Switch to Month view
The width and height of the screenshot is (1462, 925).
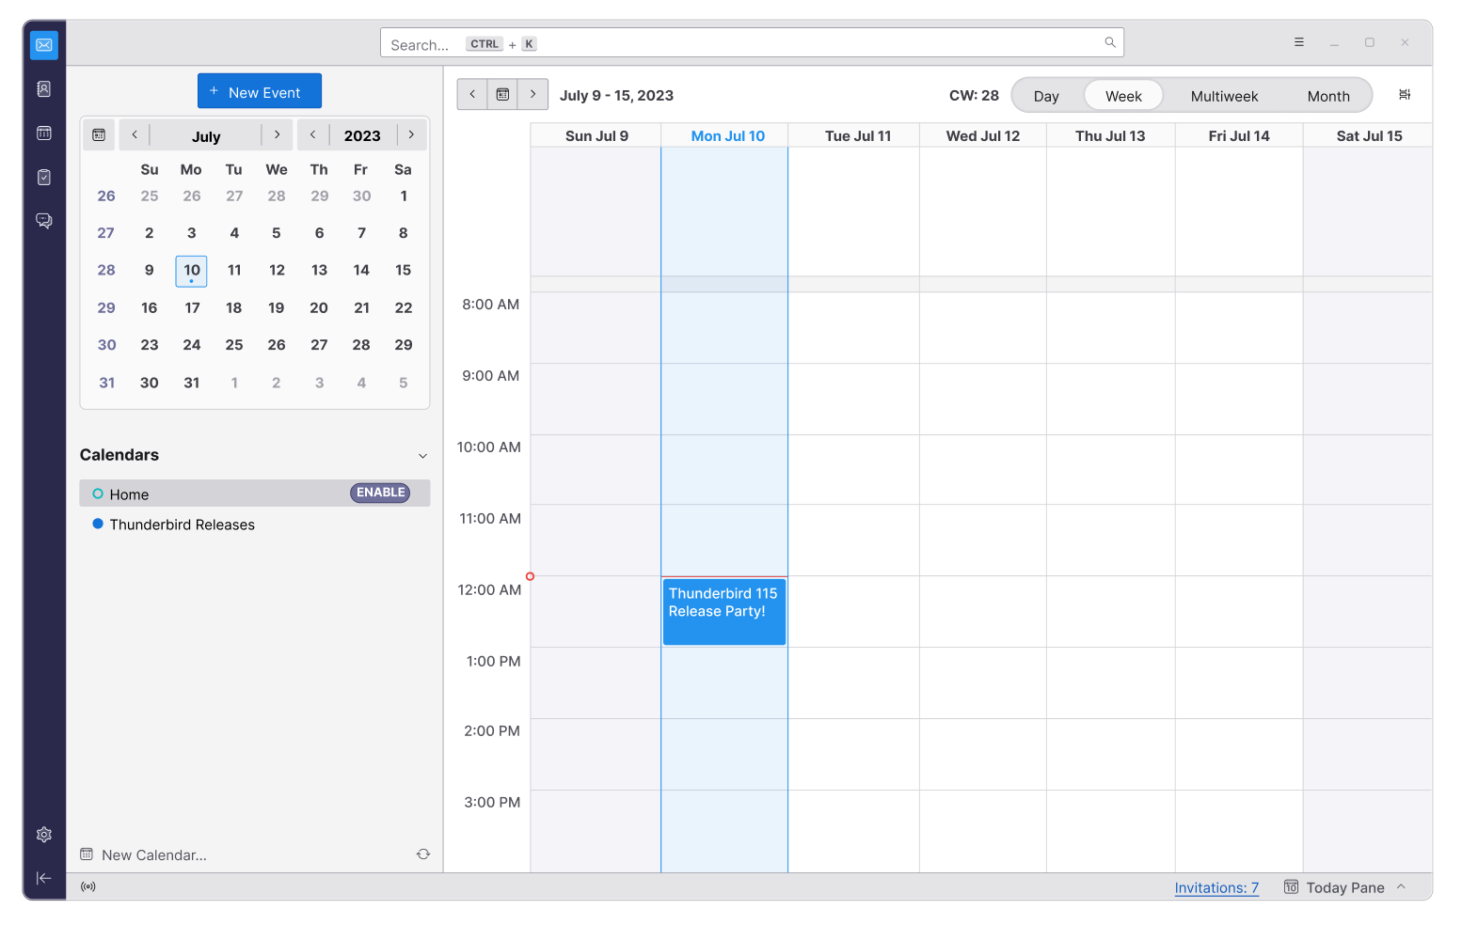click(1327, 96)
